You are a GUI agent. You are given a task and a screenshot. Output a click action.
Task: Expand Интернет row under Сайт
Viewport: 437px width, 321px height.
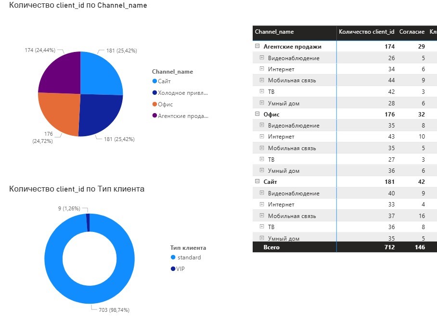tap(262, 205)
